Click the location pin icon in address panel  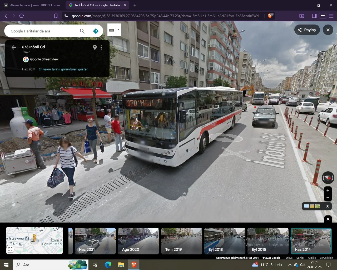coord(95,47)
